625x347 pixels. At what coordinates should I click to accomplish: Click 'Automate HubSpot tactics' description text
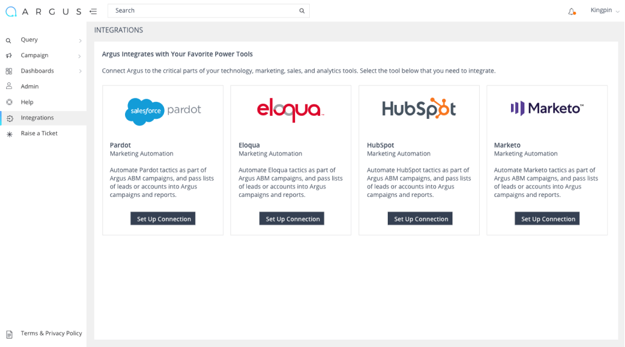(419, 182)
